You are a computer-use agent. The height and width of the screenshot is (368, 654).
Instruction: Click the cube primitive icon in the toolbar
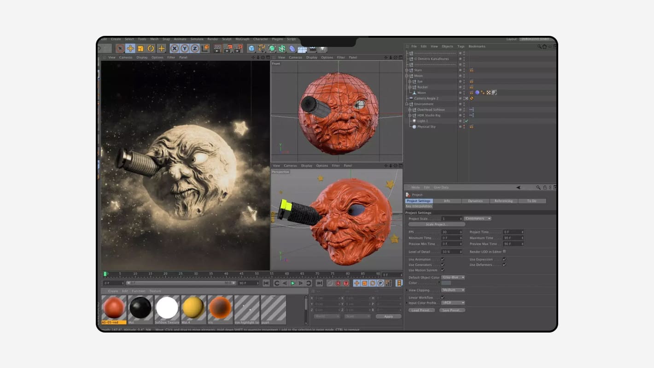[251, 48]
